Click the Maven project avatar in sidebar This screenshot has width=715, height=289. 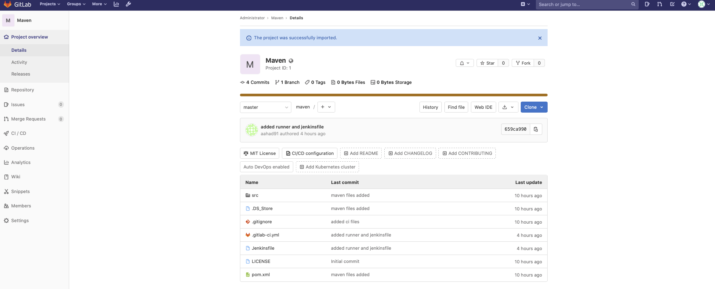point(8,20)
